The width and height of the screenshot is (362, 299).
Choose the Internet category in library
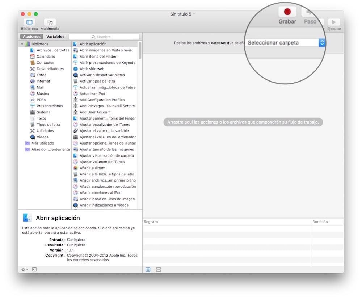click(43, 81)
